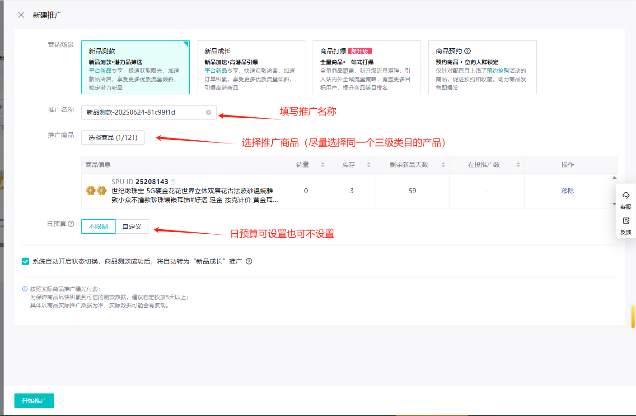Open the 客服 headset icon
Viewport: 636px width, 416px height.
tap(626, 195)
